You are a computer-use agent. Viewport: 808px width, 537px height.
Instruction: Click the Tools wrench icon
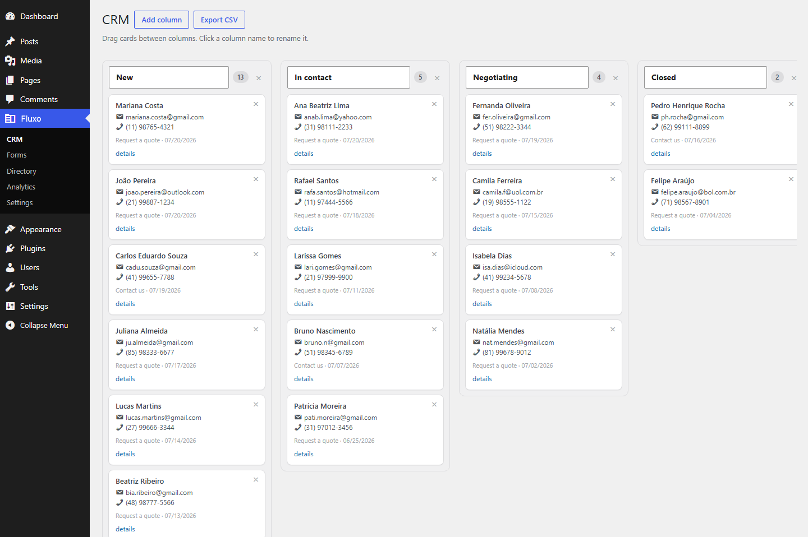pos(10,287)
